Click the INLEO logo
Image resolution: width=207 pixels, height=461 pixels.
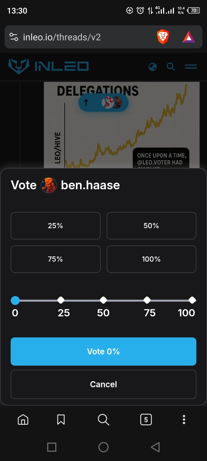[x=48, y=66]
